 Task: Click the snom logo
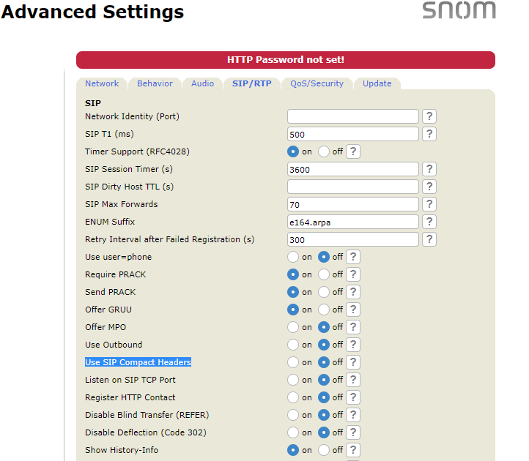(459, 10)
